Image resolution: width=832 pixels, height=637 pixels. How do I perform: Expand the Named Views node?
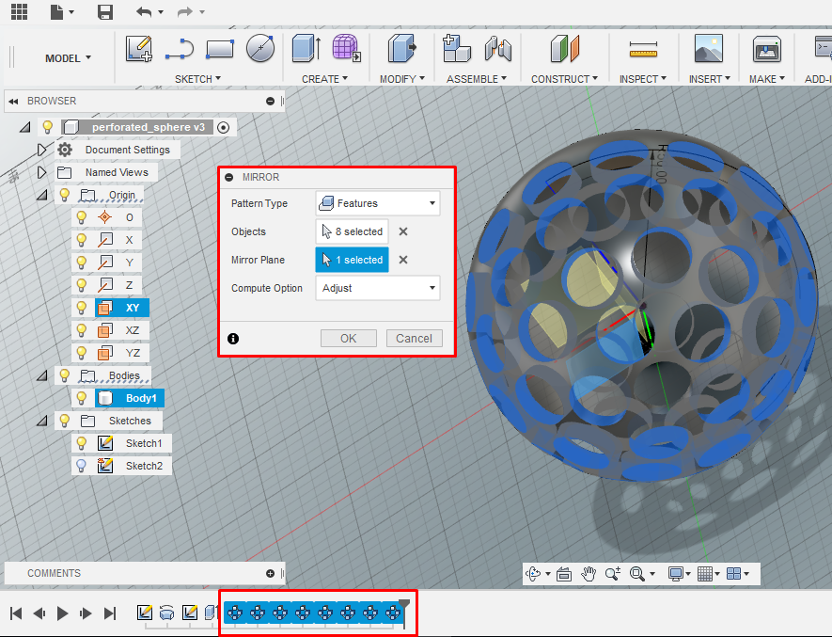pos(41,173)
